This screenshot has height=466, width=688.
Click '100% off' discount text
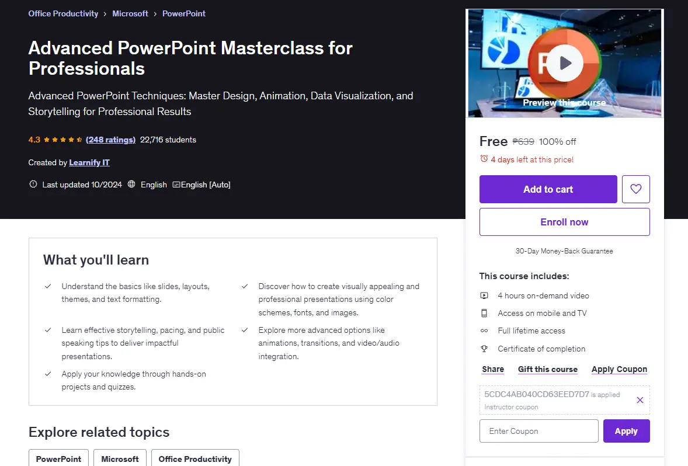(x=557, y=142)
